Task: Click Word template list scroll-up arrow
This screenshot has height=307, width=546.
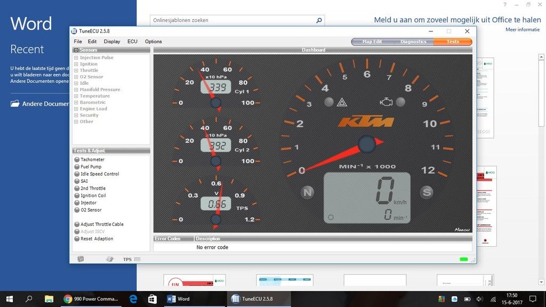Action: (541, 56)
